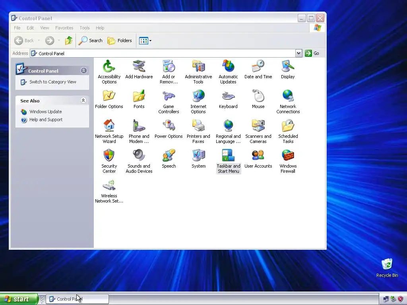Screen dimensions: 407x305
Task: Open Wireless Network Setup Wizard icon
Action: [109, 191]
